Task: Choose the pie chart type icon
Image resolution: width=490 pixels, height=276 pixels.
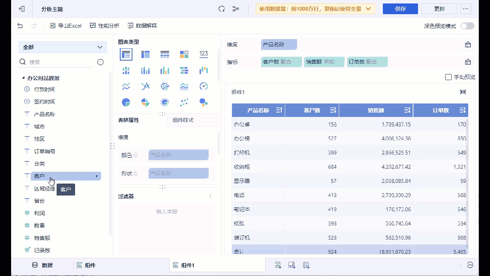Action: click(x=126, y=102)
